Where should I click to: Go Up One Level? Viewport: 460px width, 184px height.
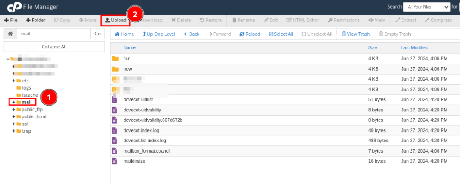[x=159, y=34]
